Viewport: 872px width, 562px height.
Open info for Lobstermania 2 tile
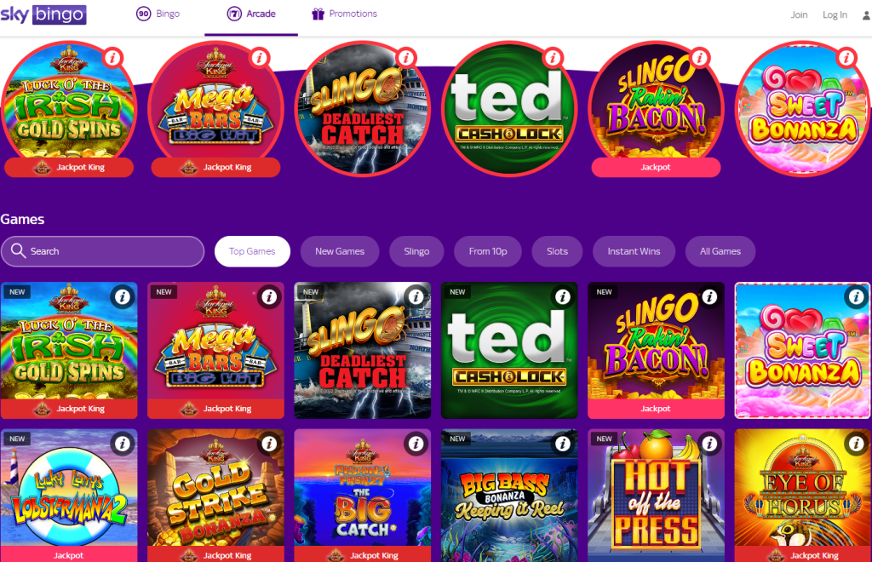pyautogui.click(x=123, y=444)
